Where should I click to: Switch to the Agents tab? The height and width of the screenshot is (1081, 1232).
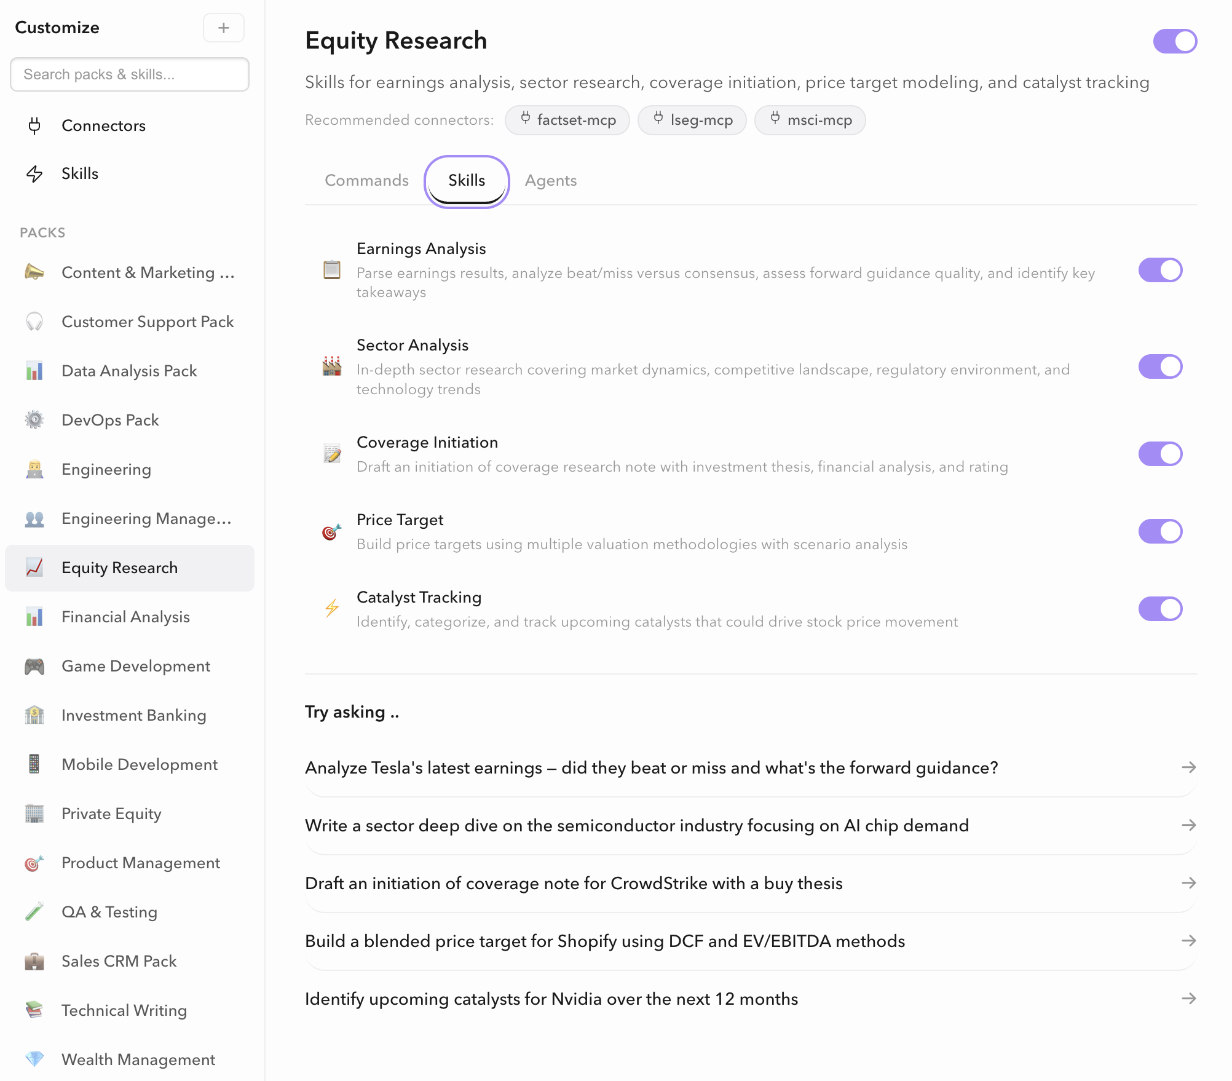(x=550, y=181)
